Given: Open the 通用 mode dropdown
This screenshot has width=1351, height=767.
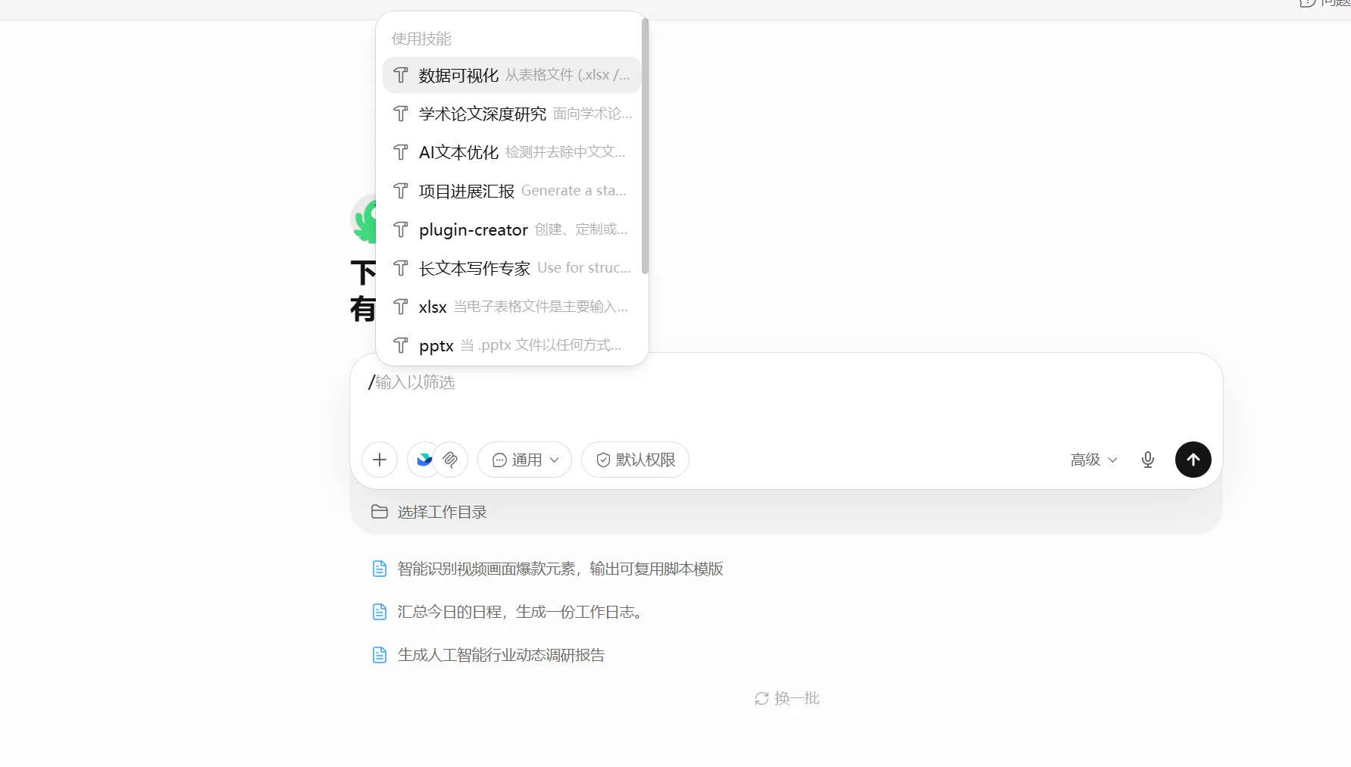Looking at the screenshot, I should [x=524, y=460].
